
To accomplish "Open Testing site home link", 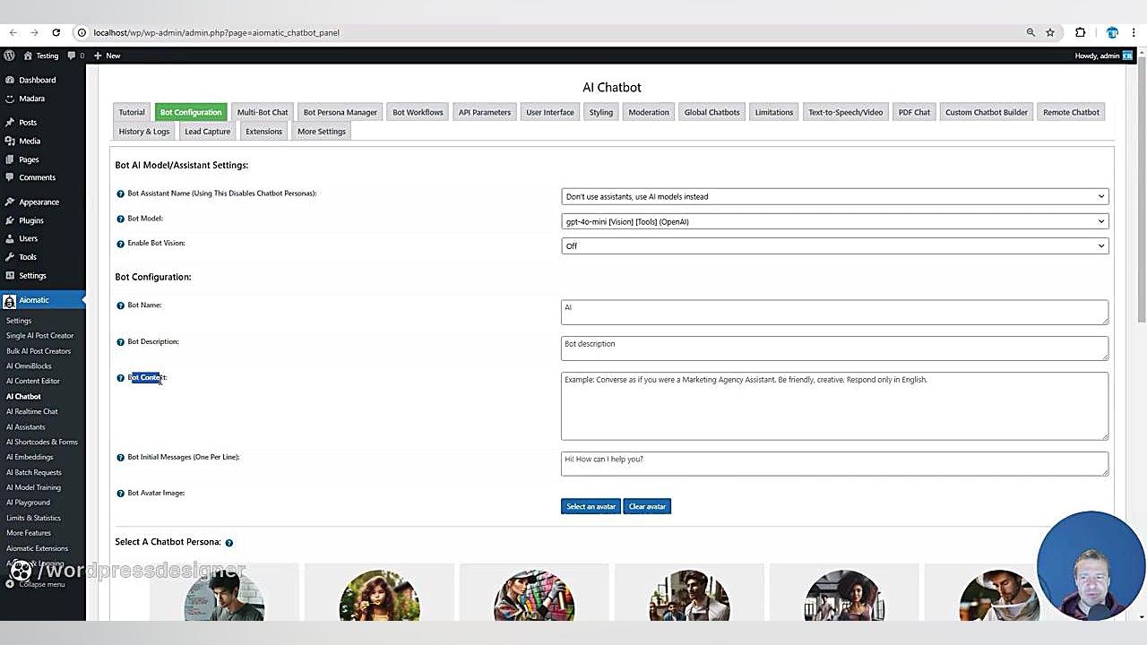I will click(41, 56).
